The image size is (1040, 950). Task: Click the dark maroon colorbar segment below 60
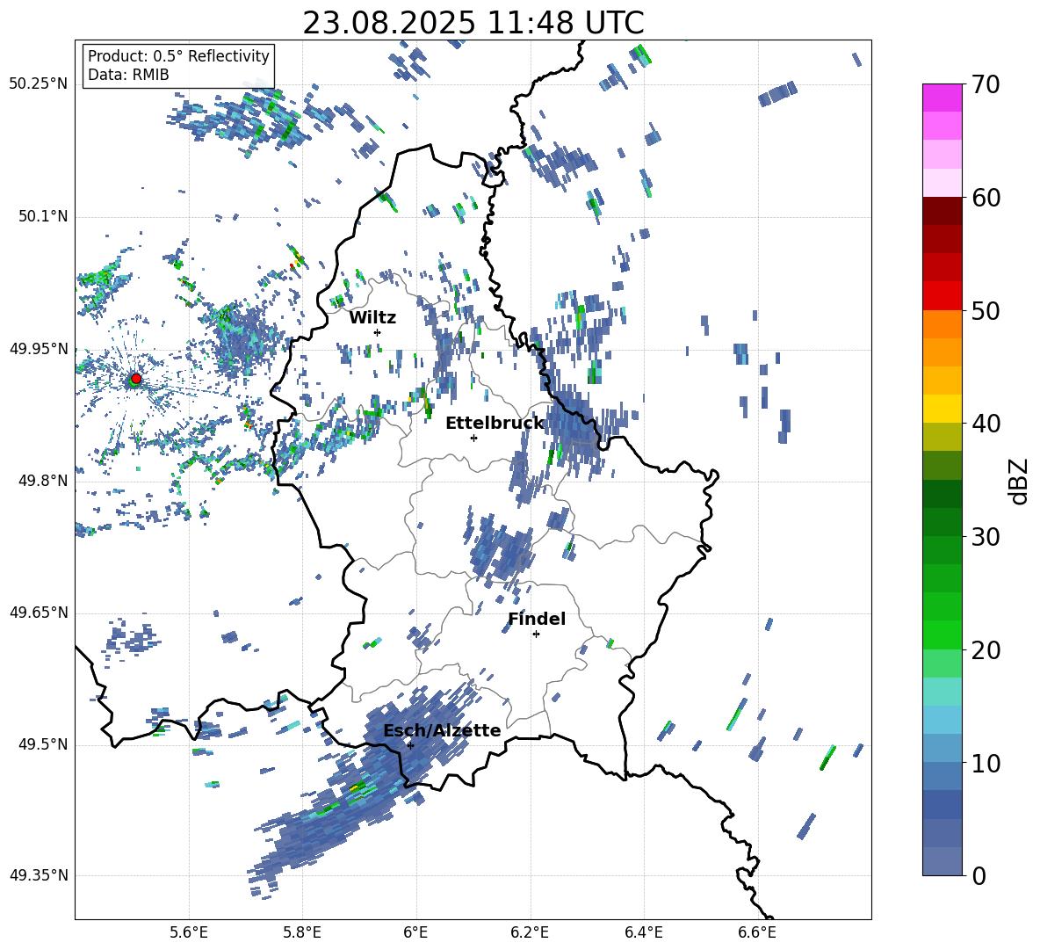[942, 211]
